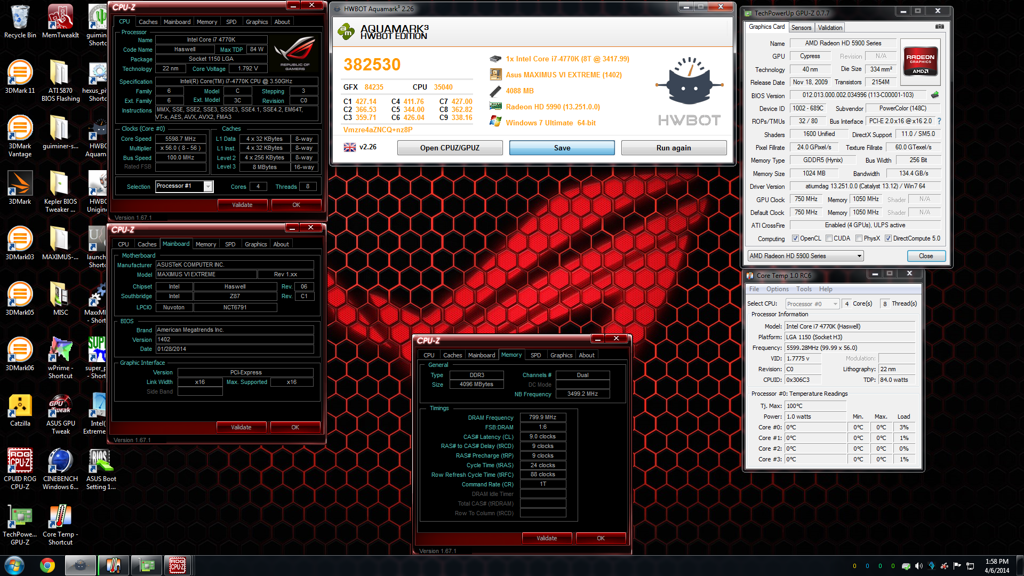
Task: Launch TechPowerUp GPU-Z desktop icon
Action: [x=20, y=524]
